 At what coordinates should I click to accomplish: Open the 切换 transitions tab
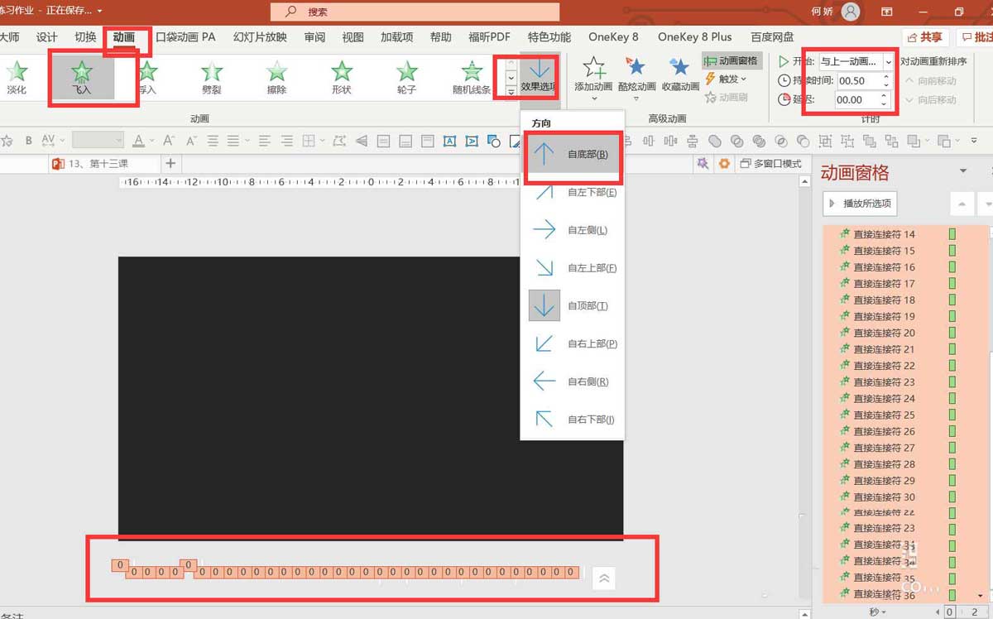point(85,37)
